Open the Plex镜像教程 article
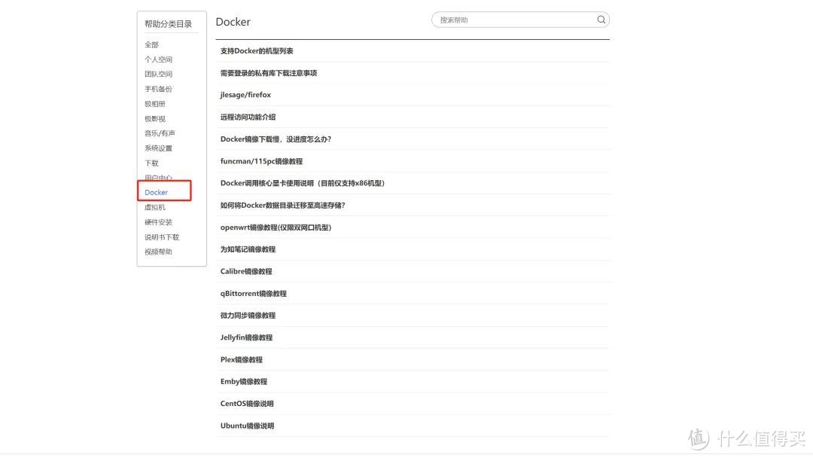813x458 pixels. [241, 359]
